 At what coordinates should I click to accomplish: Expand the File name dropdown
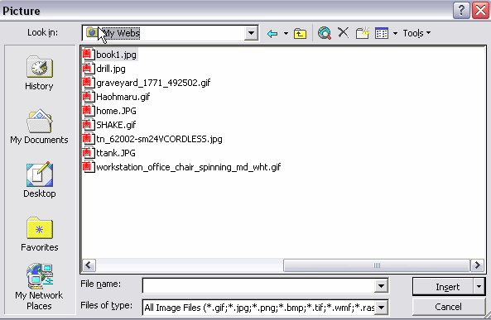click(381, 285)
